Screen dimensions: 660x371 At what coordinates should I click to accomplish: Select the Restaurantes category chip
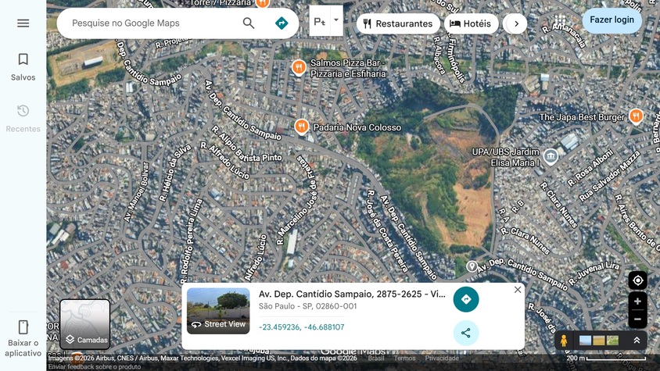click(x=397, y=23)
